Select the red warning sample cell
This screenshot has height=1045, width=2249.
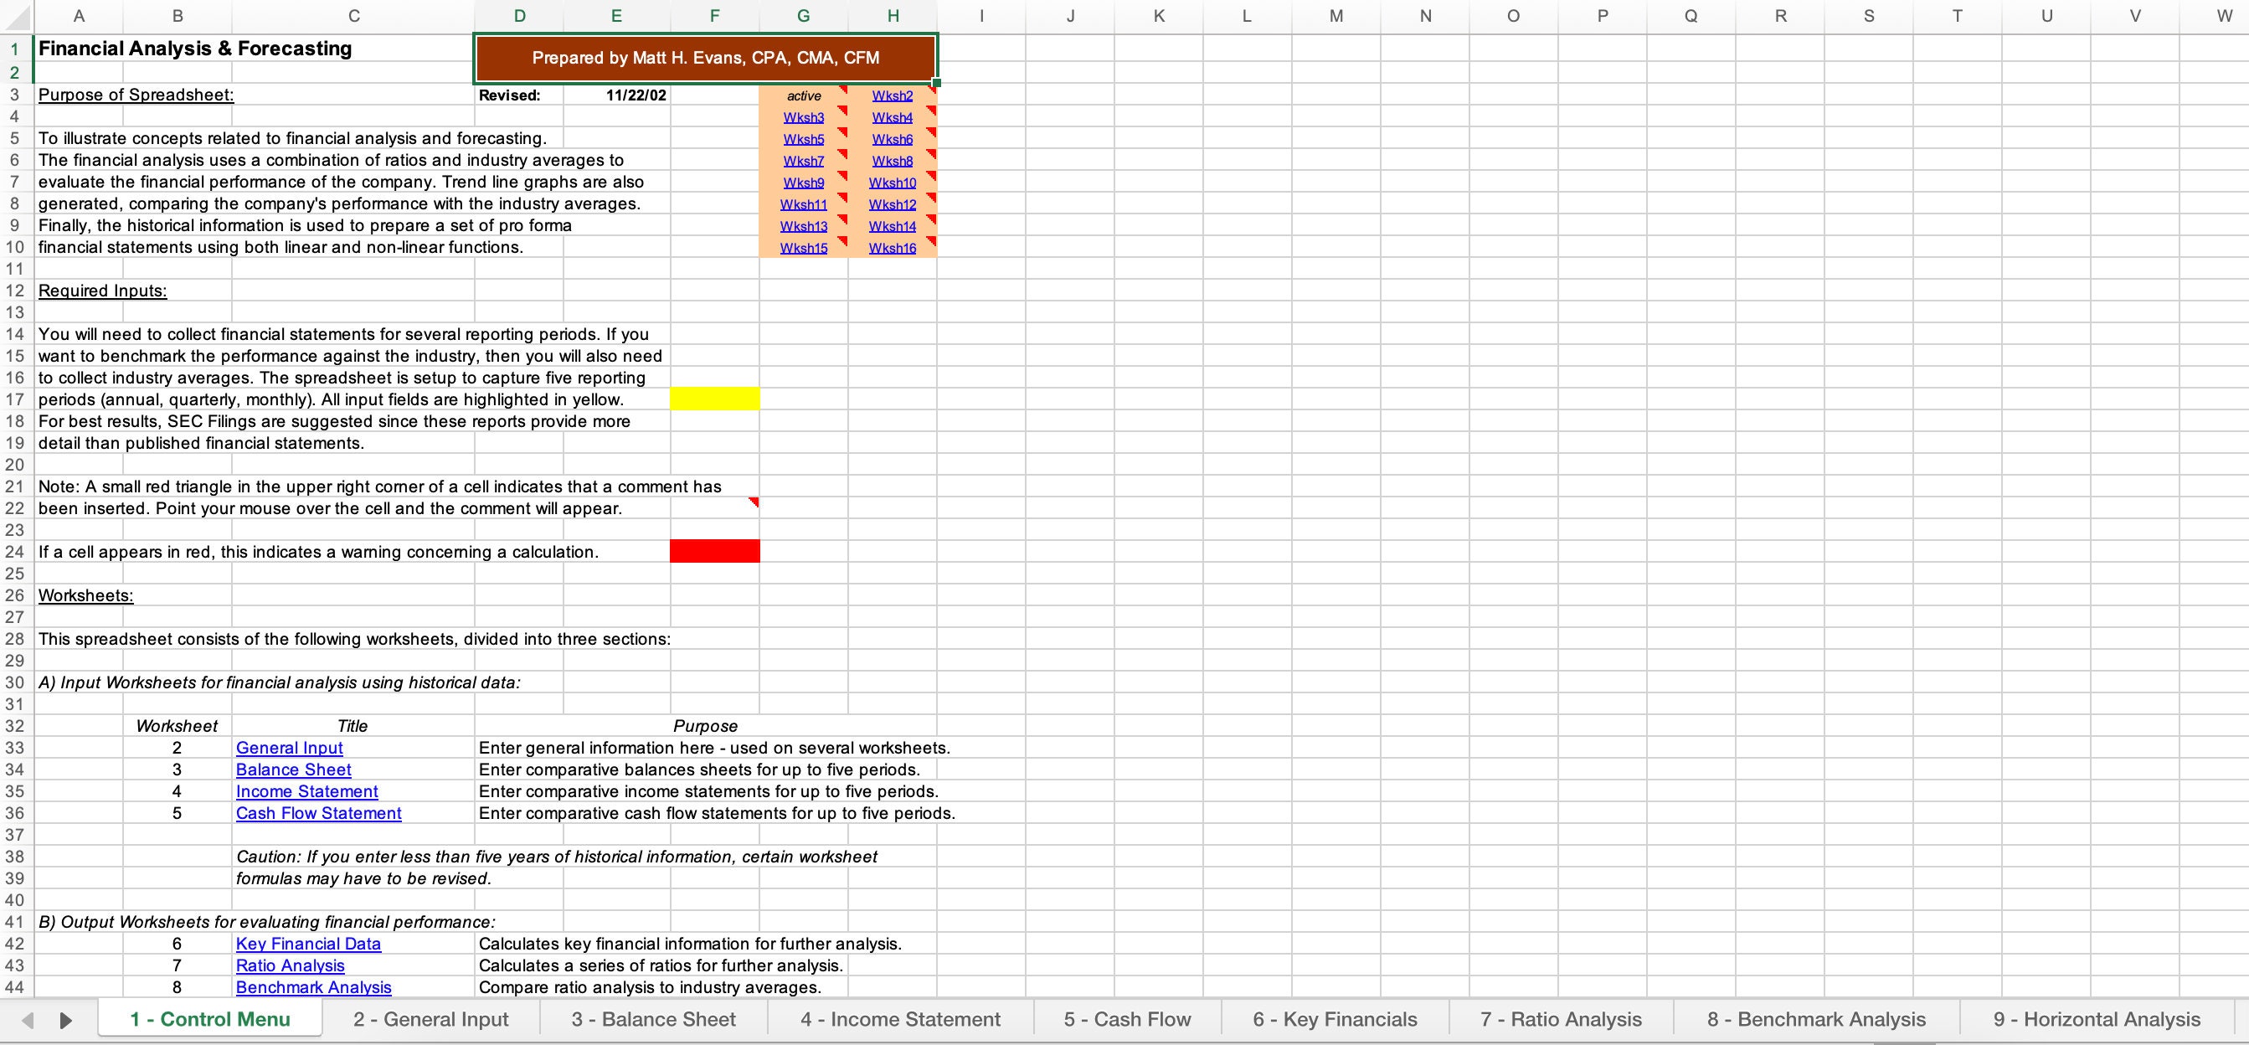pos(715,552)
